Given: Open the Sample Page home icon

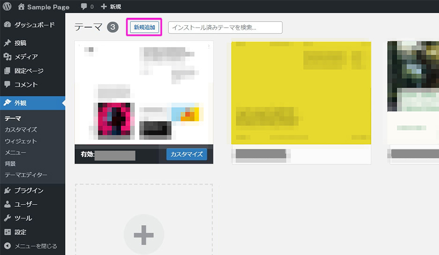Looking at the screenshot, I should pos(21,7).
